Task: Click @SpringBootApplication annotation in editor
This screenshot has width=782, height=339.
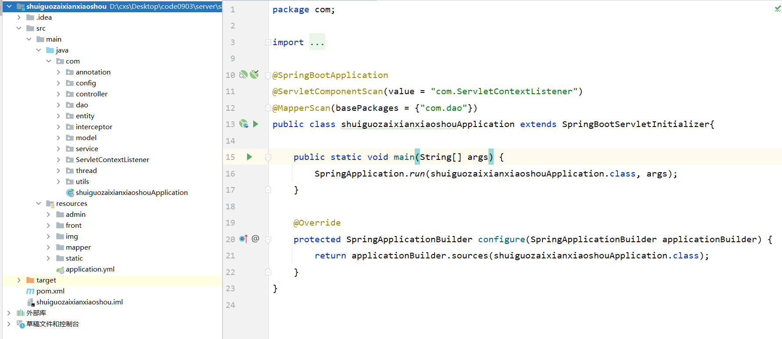Action: point(330,75)
